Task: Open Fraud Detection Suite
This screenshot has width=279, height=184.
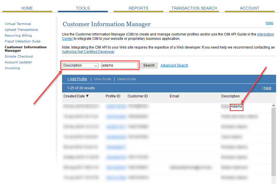Action: coord(23,41)
